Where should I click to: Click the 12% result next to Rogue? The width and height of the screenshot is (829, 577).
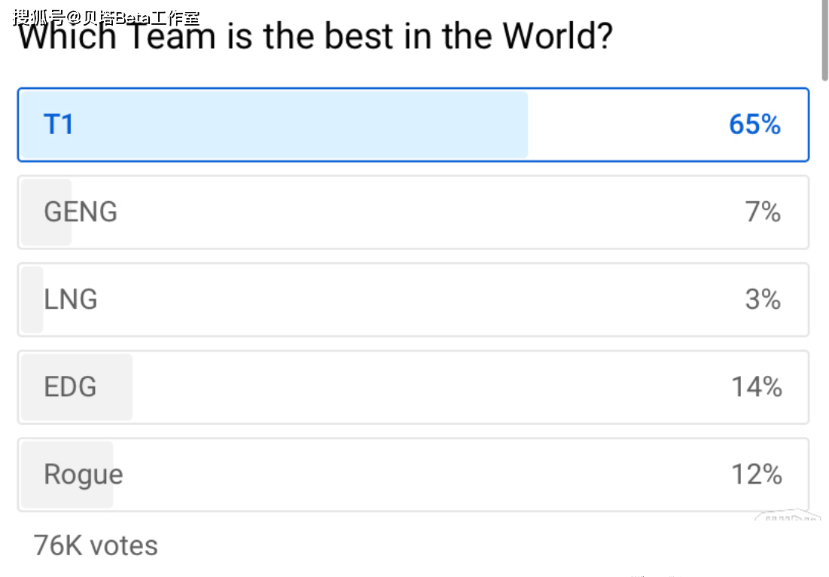point(757,474)
